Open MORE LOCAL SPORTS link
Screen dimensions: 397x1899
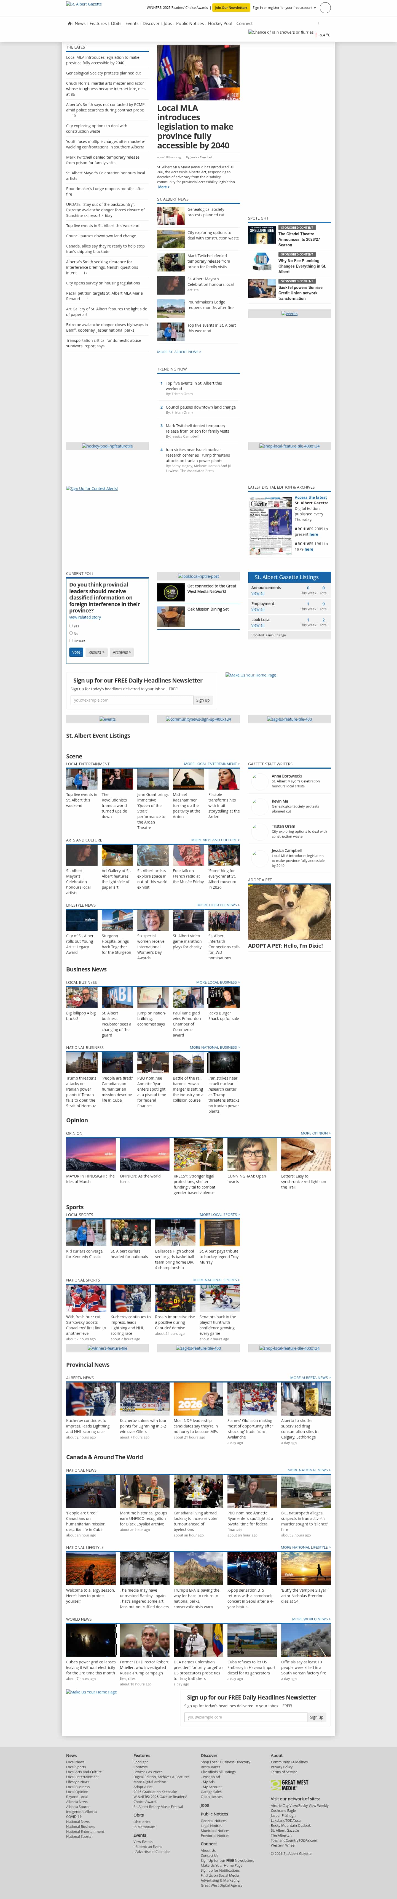219,1214
